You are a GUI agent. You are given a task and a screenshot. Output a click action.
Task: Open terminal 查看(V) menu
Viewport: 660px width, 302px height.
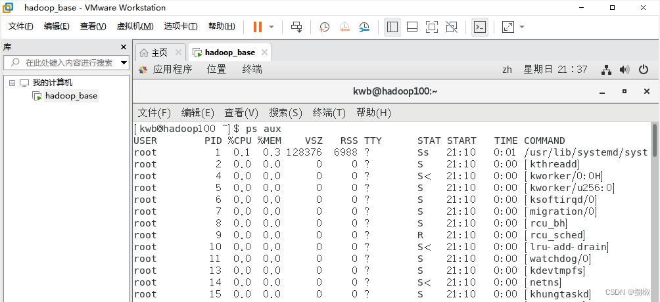[241, 113]
